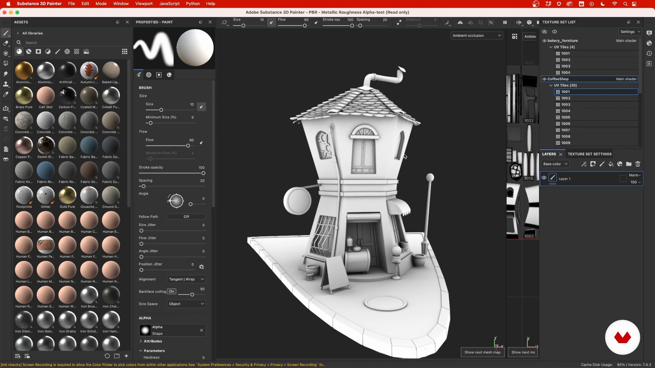Open the Stencil properties tab icon
Image resolution: width=655 pixels, height=368 pixels.
[159, 75]
